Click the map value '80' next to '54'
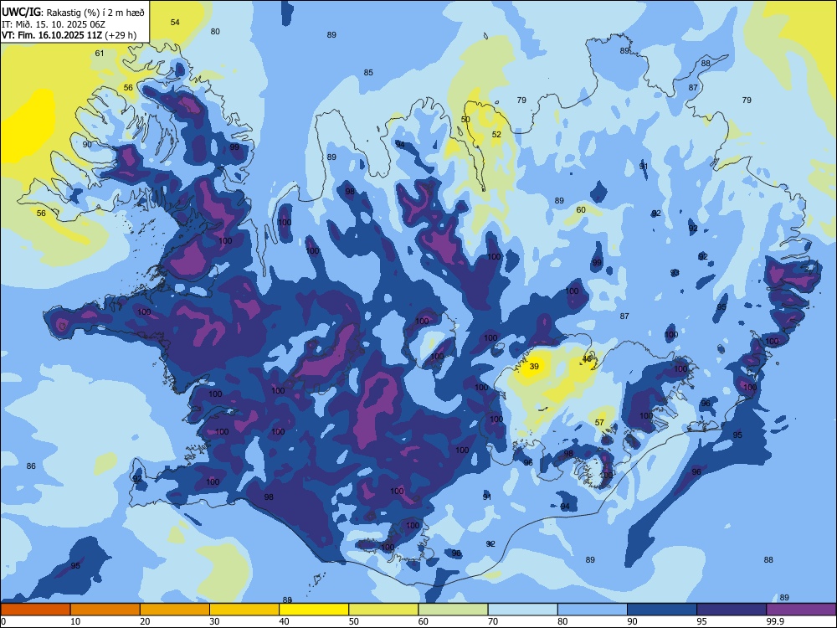Image resolution: width=837 pixels, height=628 pixels. [x=215, y=31]
